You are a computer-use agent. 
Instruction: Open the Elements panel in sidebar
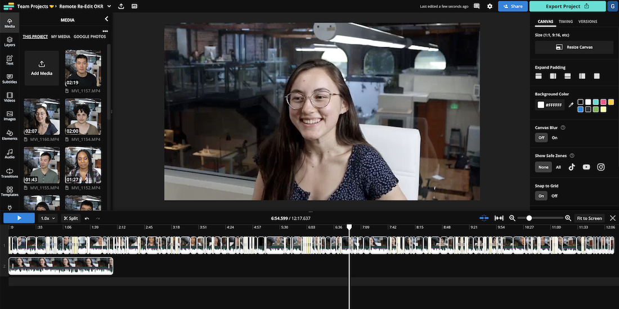(x=10, y=135)
